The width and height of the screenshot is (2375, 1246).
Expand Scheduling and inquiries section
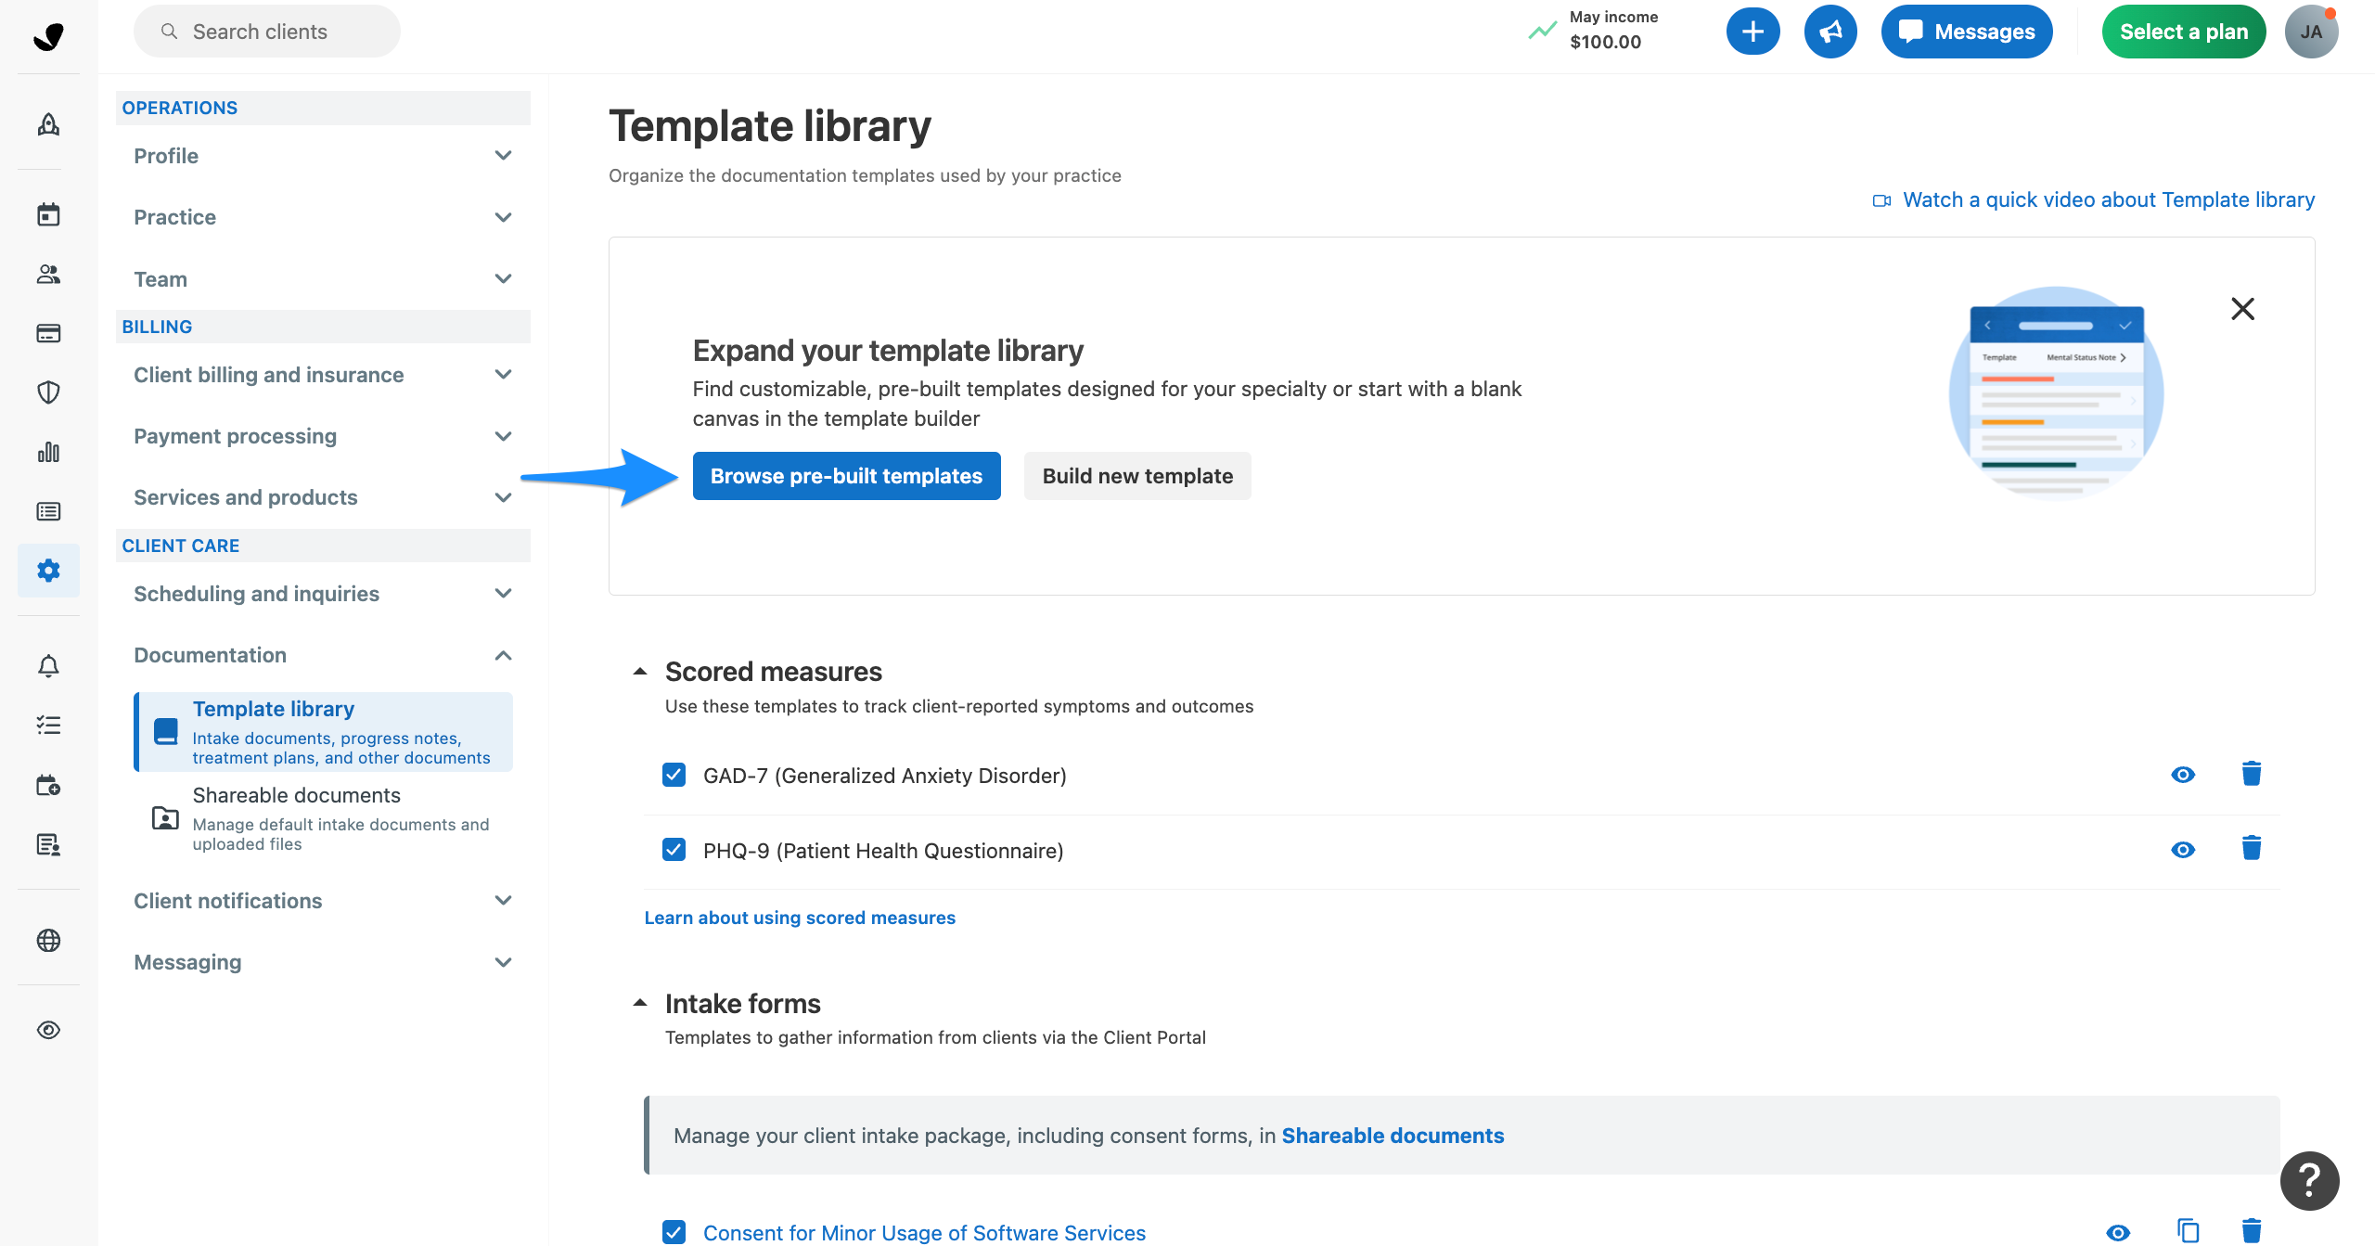point(323,594)
